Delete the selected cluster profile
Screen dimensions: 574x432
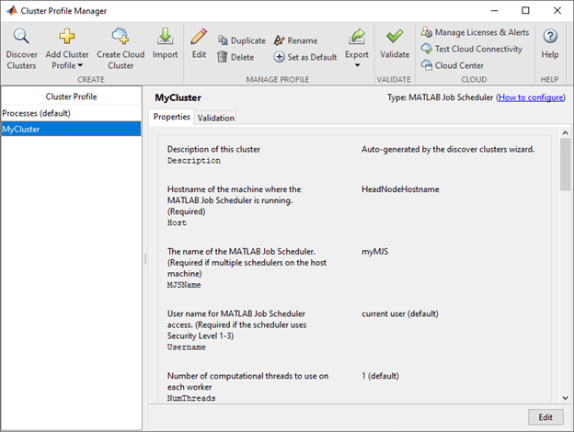[x=235, y=57]
